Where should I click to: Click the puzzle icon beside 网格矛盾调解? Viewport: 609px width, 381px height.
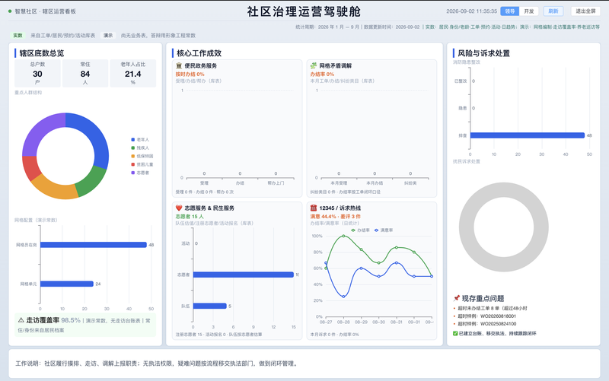tap(314, 65)
